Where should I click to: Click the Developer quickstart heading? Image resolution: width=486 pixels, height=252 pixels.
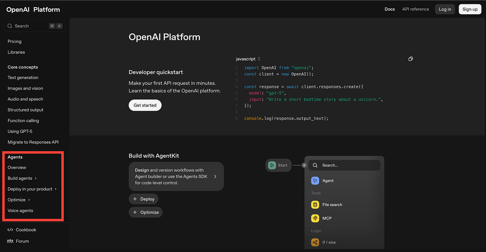156,72
